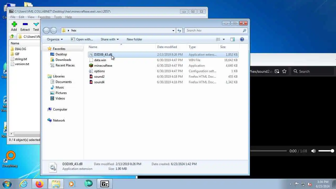Click the audio seek progress bar
Image resolution: width=336 pixels, height=189 pixels.
point(268,151)
